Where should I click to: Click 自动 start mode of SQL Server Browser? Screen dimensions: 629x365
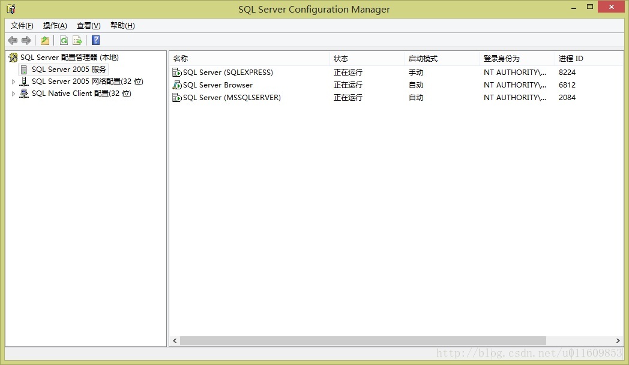tap(416, 85)
